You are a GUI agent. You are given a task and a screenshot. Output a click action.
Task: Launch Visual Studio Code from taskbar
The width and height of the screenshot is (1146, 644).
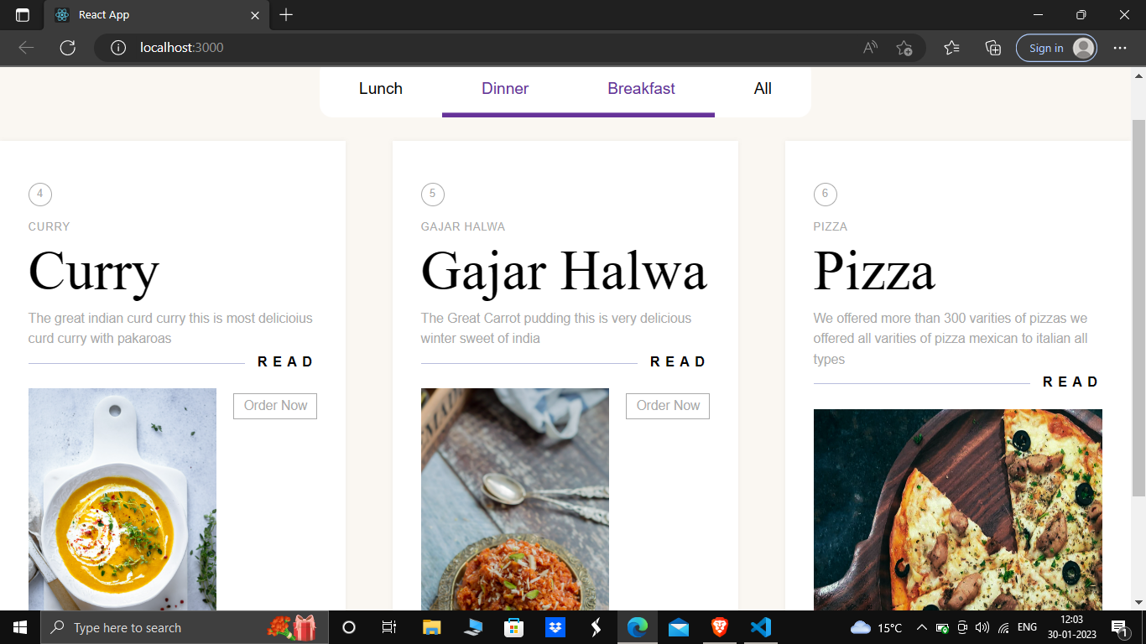(x=760, y=626)
